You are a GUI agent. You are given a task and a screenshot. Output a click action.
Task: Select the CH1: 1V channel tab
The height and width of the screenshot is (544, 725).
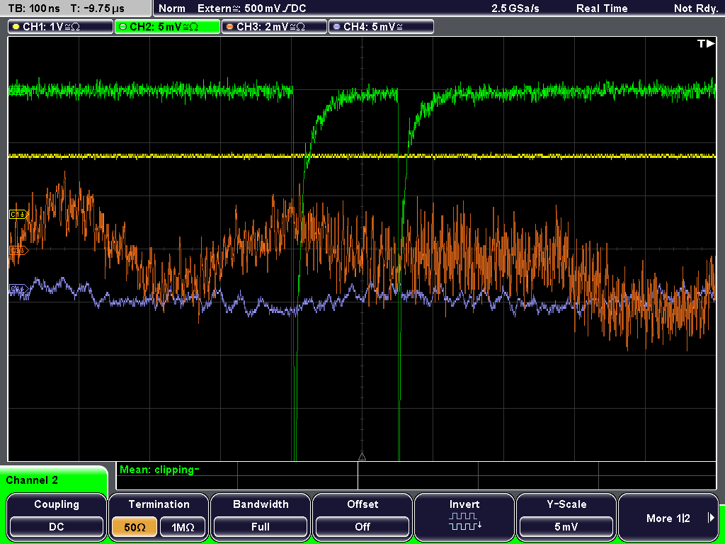pyautogui.click(x=61, y=27)
